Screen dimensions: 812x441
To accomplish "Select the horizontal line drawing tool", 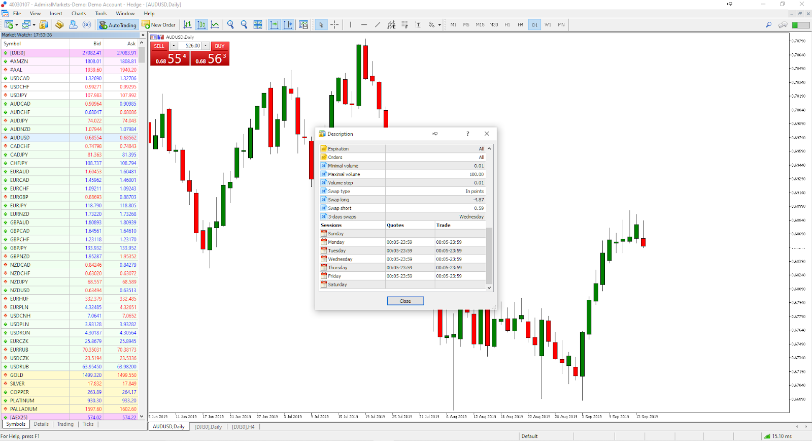I will tap(364, 24).
